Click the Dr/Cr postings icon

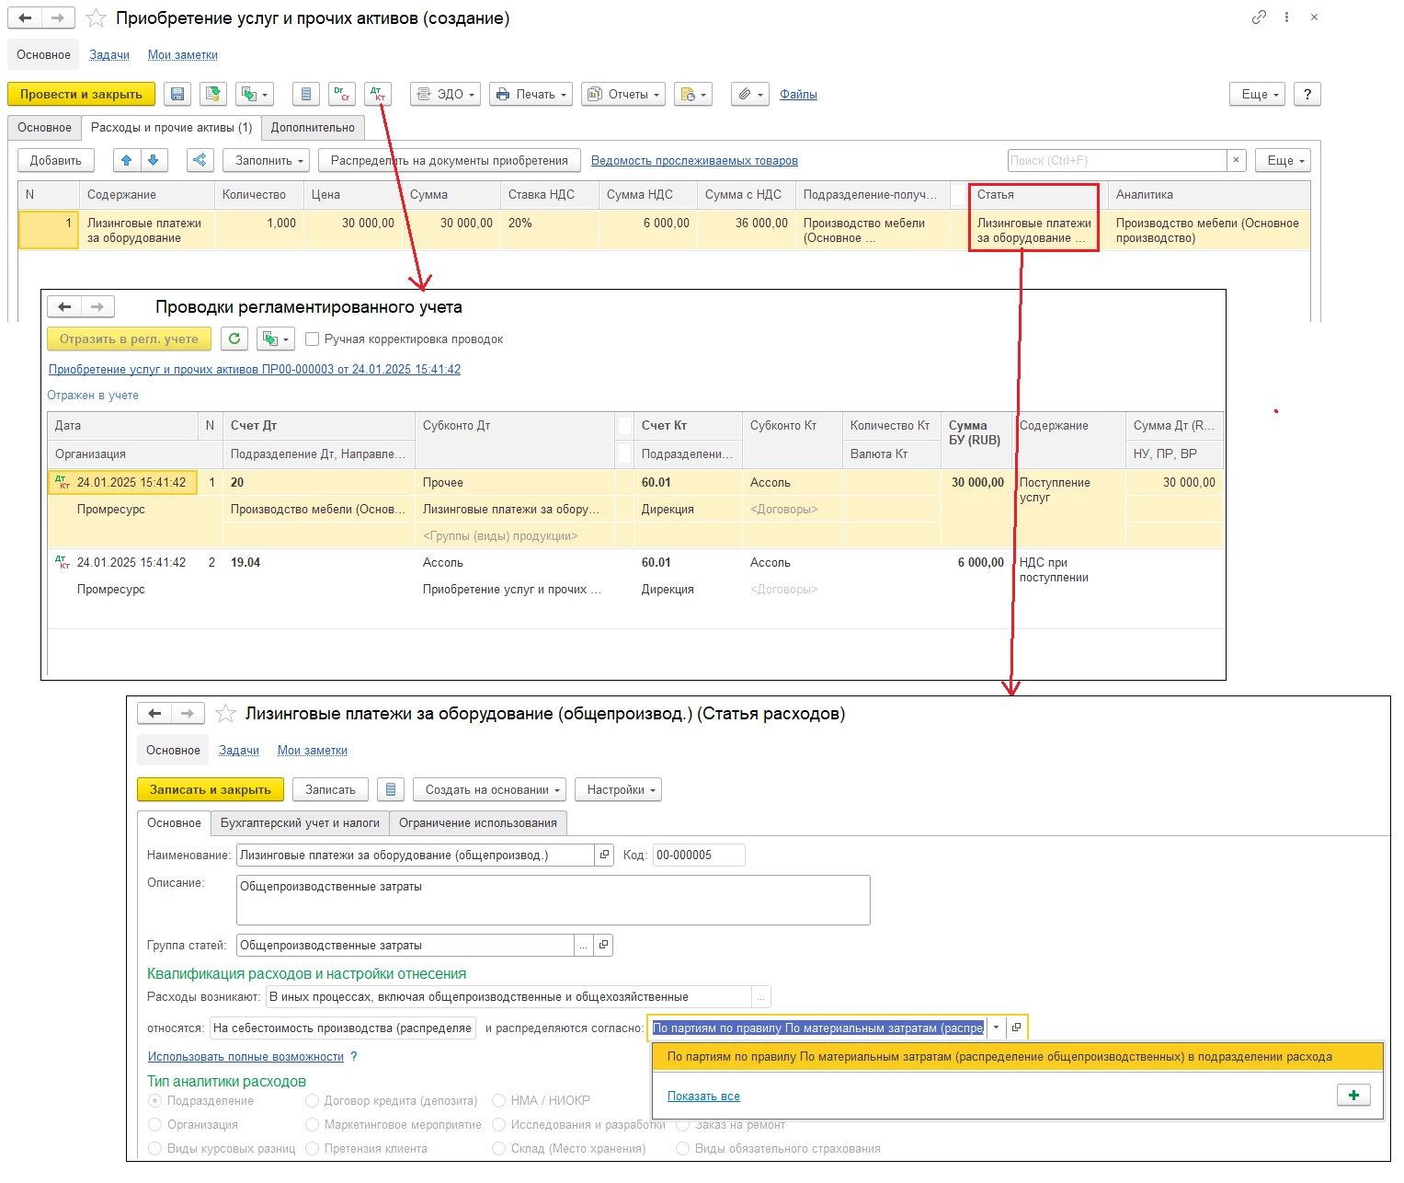coord(341,94)
